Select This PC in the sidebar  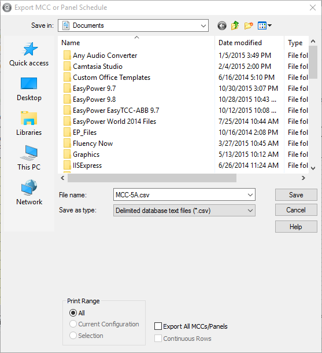29,158
